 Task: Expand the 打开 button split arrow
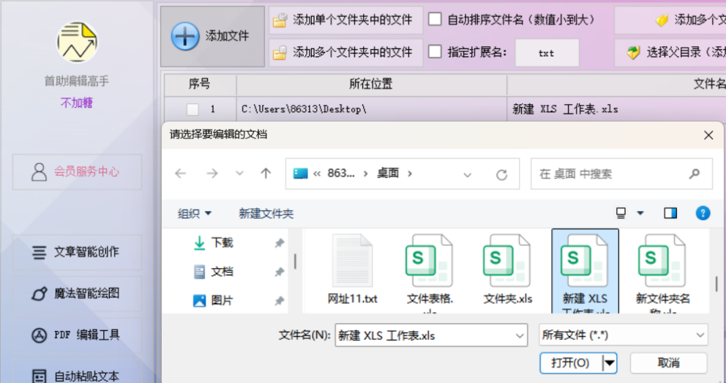610,362
